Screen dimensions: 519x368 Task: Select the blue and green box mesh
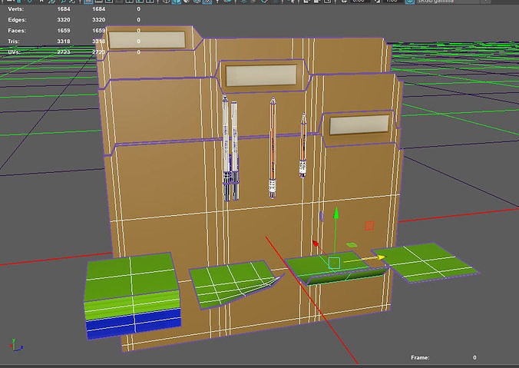(x=131, y=296)
